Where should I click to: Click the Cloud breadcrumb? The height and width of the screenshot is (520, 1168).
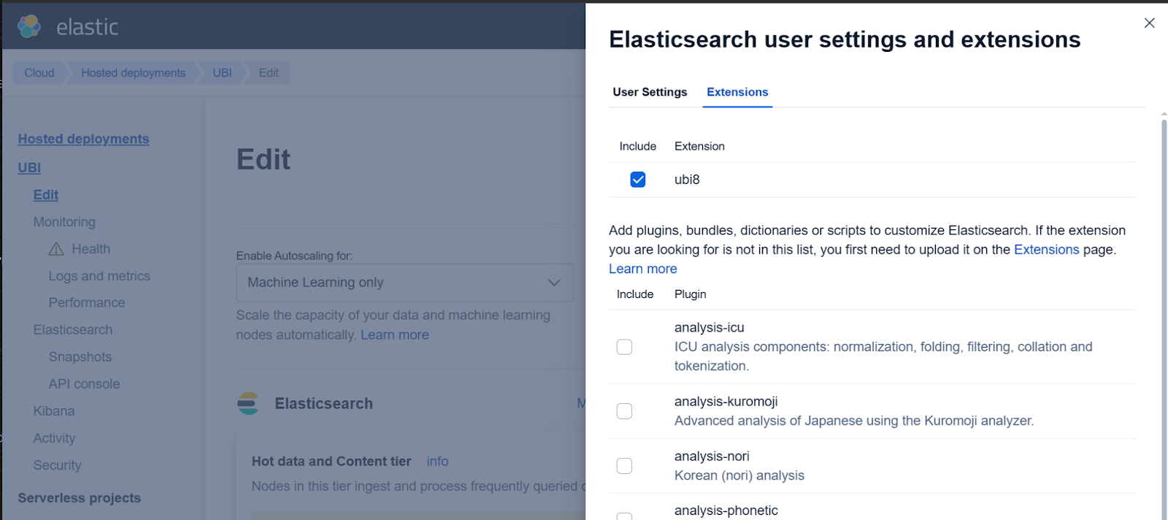point(39,73)
